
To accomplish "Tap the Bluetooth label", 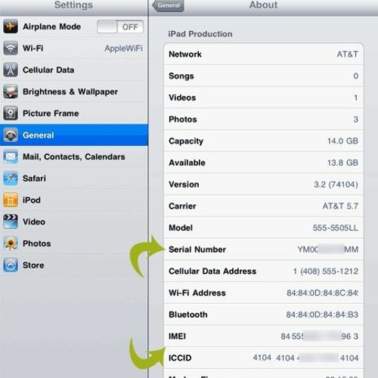I will [188, 314].
